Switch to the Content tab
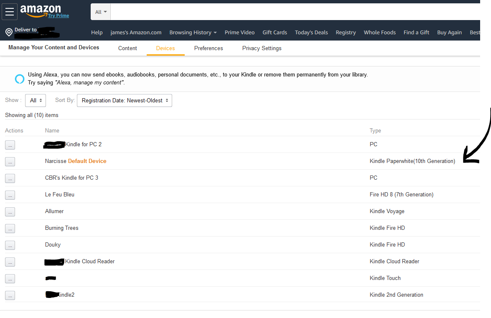 click(x=127, y=48)
